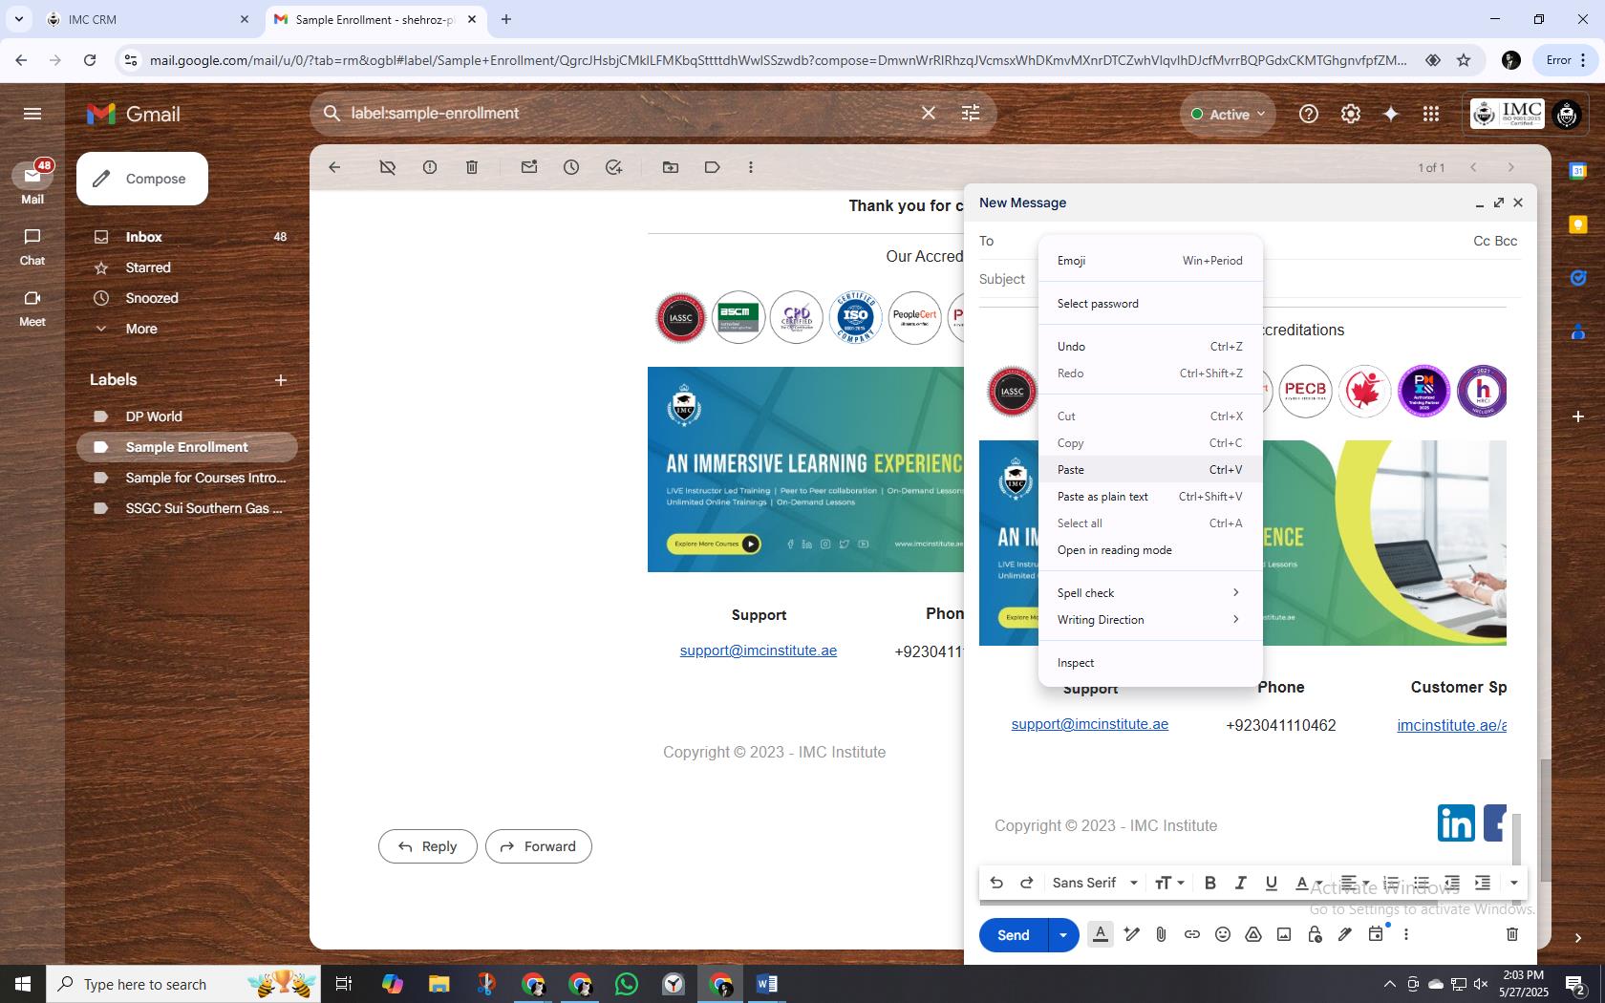Open Help me write pencil icon
This screenshot has height=1003, width=1605.
pyautogui.click(x=1132, y=934)
